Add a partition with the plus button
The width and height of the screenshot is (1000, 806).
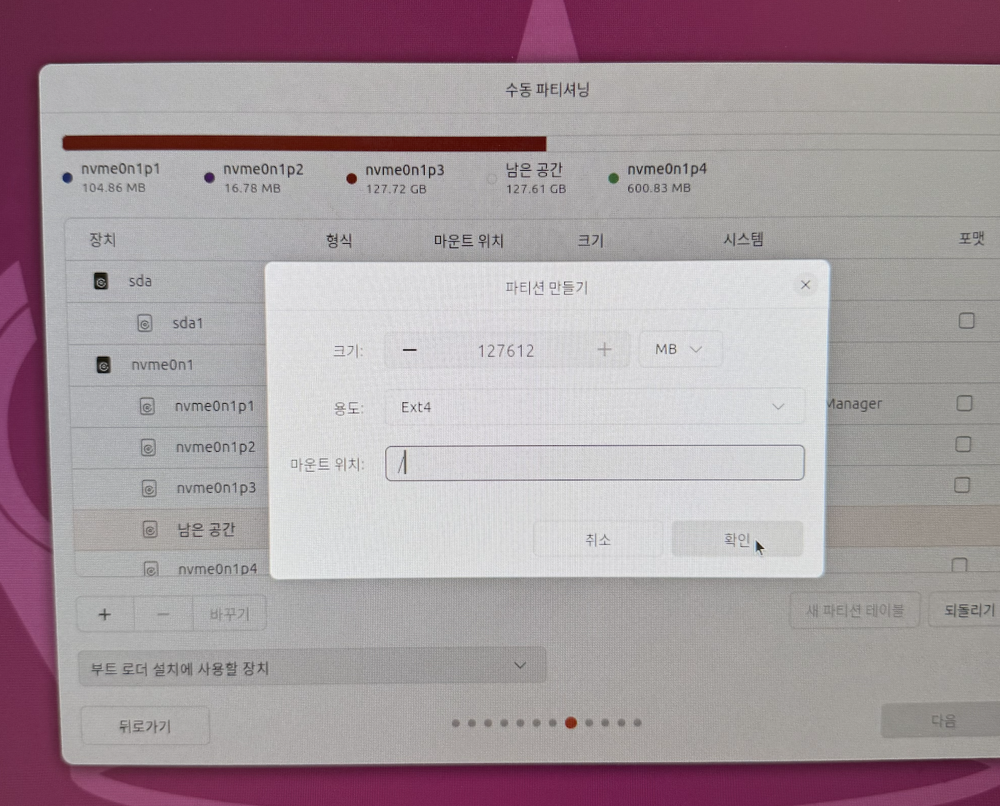tap(105, 614)
